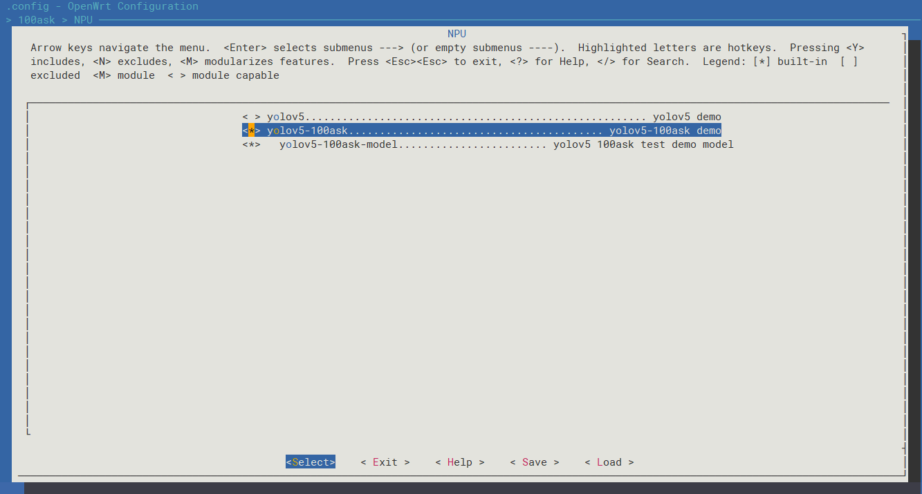Click "100ask" in the breadcrumb path
Image resolution: width=922 pixels, height=494 pixels.
pos(36,20)
